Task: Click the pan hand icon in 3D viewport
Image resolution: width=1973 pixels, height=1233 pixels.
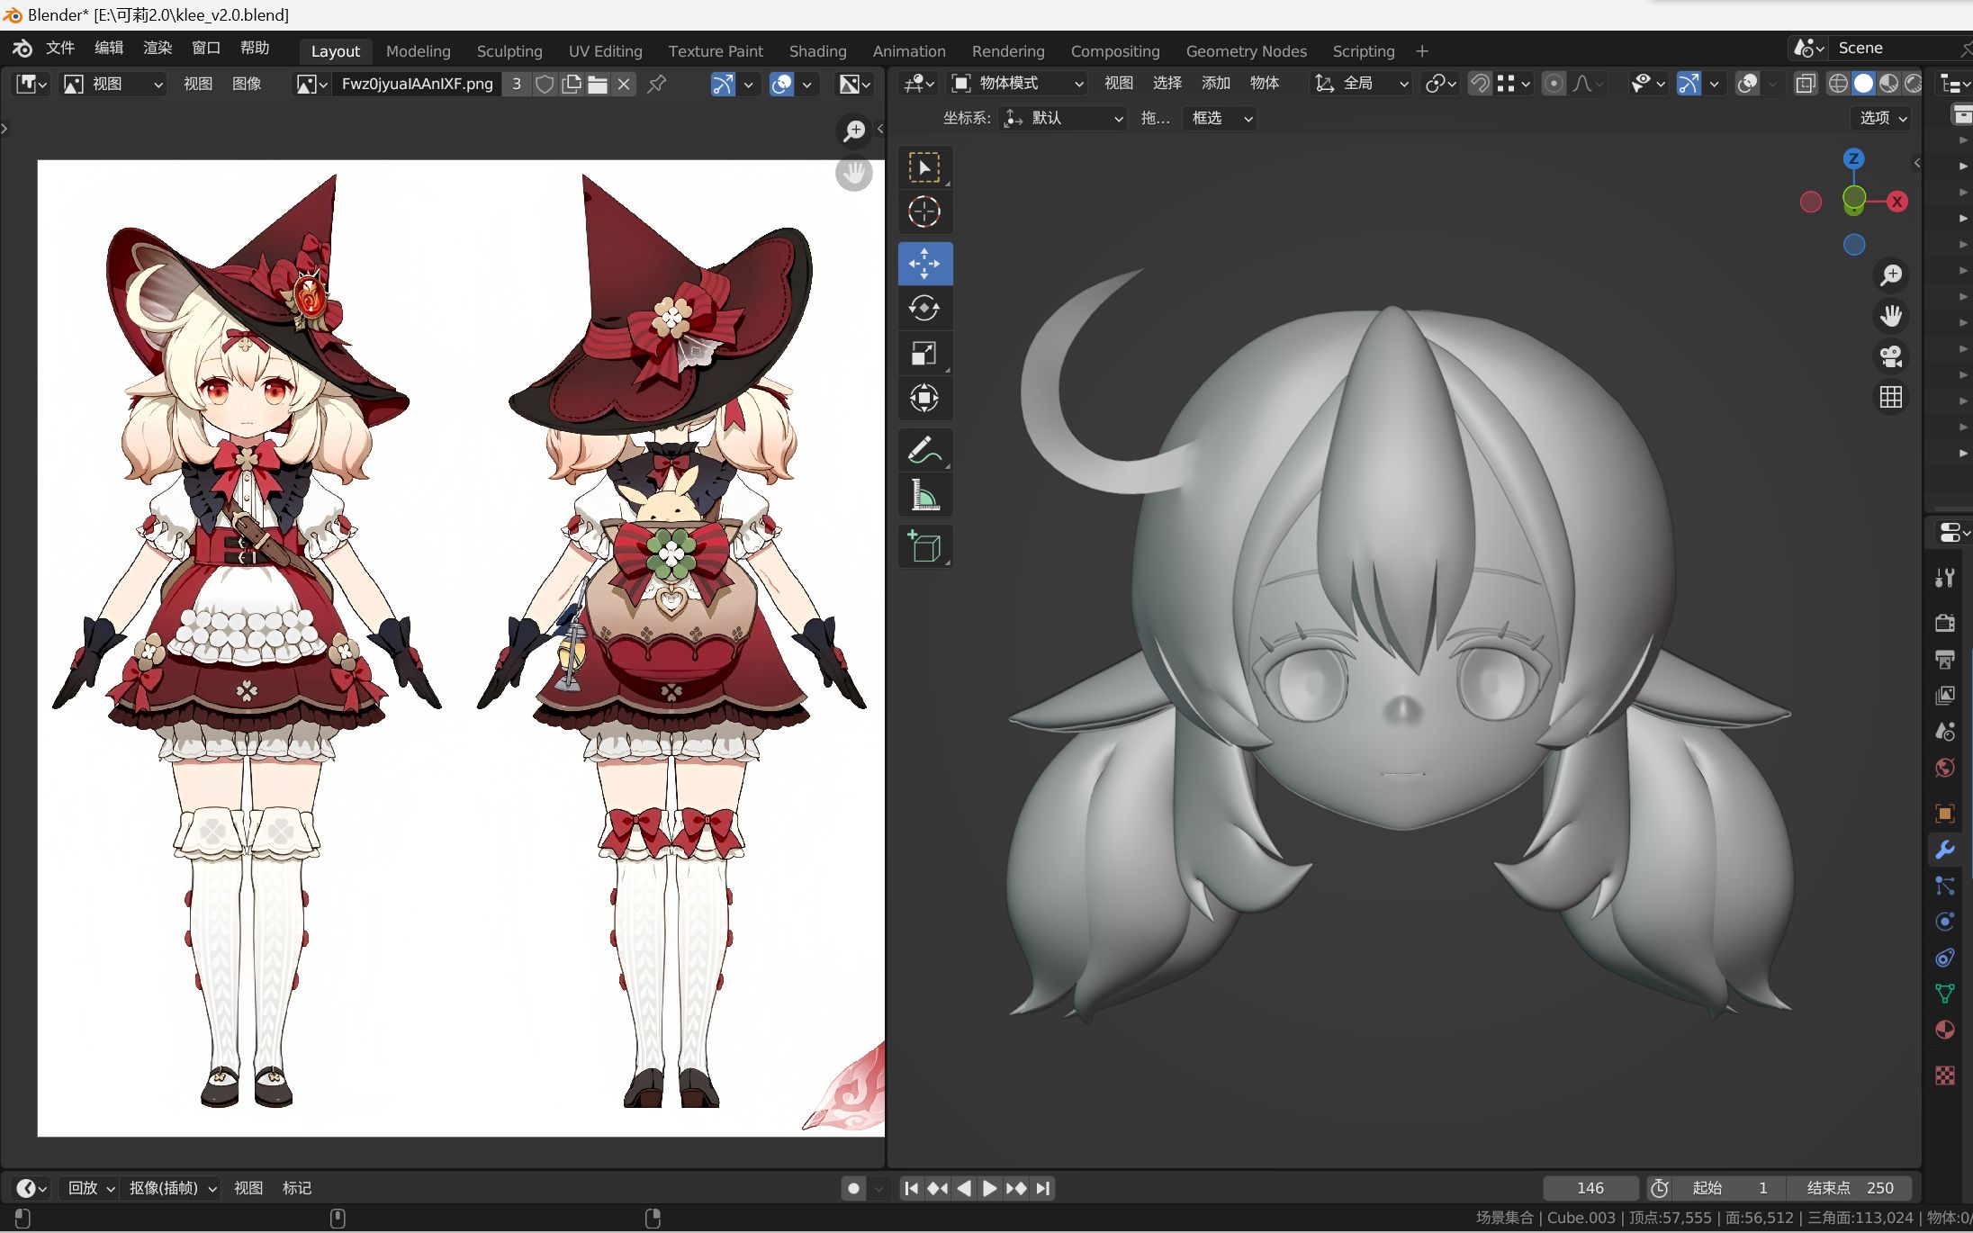Action: (1890, 316)
